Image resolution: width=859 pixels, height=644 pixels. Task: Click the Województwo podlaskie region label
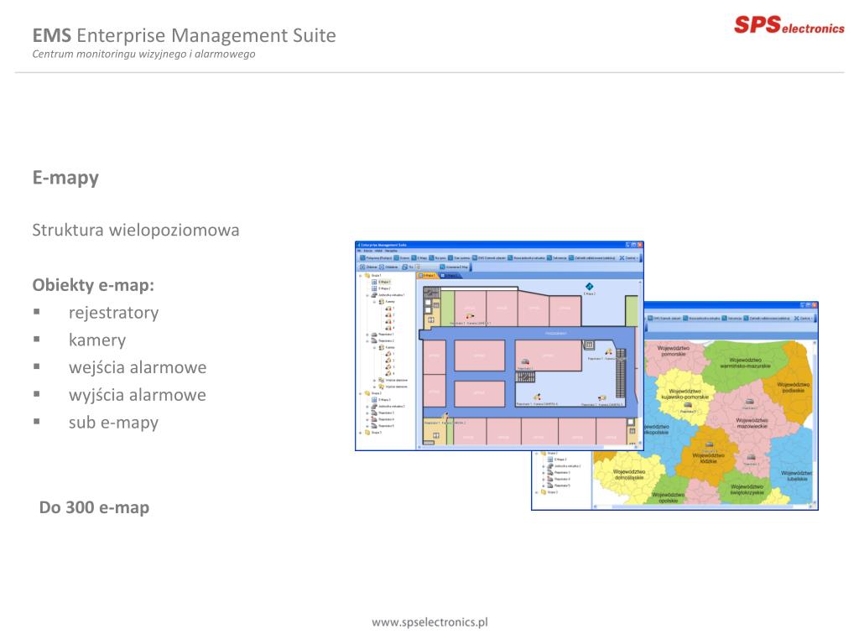pyautogui.click(x=793, y=387)
